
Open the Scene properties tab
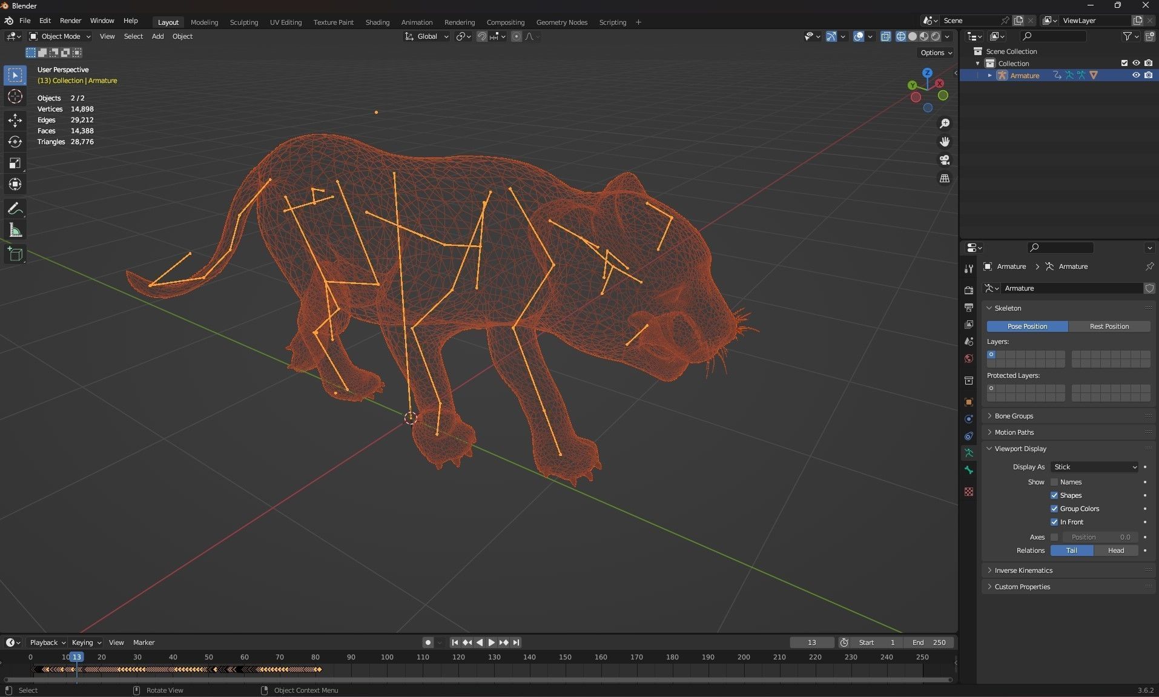[969, 342]
